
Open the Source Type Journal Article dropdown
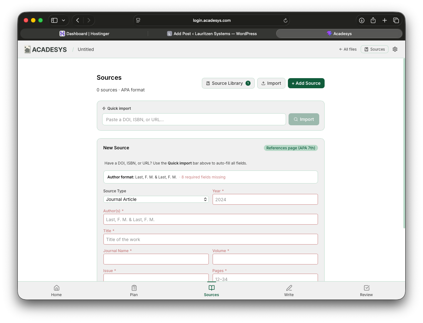[x=156, y=199]
